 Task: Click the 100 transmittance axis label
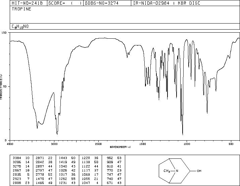pyautogui.click(x=4, y=33)
